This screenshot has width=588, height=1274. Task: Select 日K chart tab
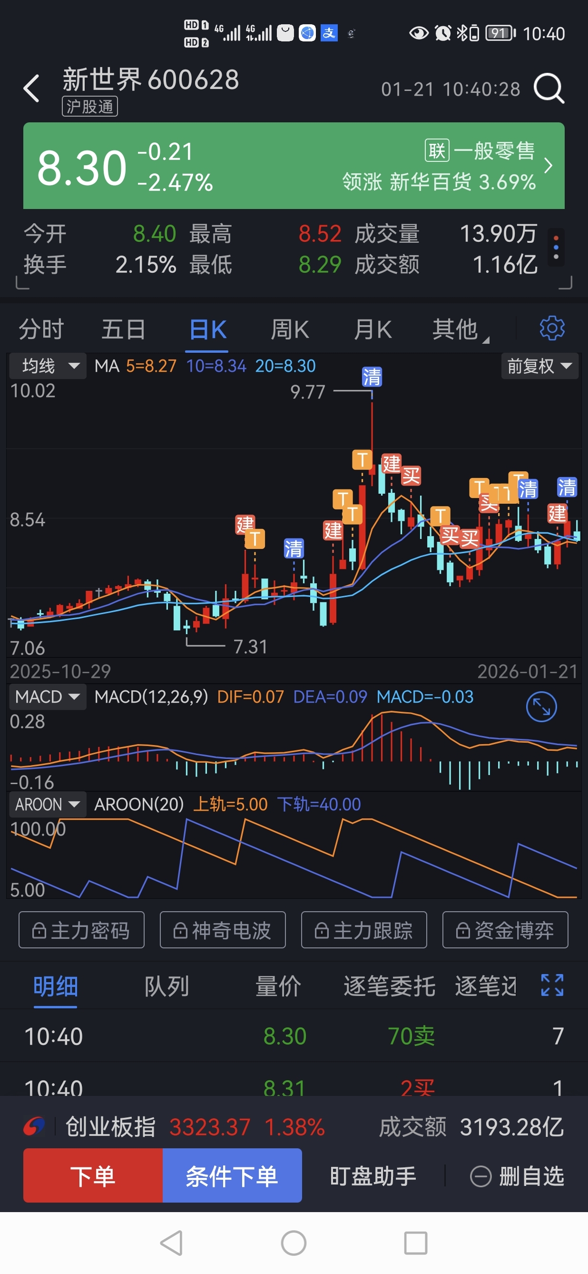click(x=208, y=329)
